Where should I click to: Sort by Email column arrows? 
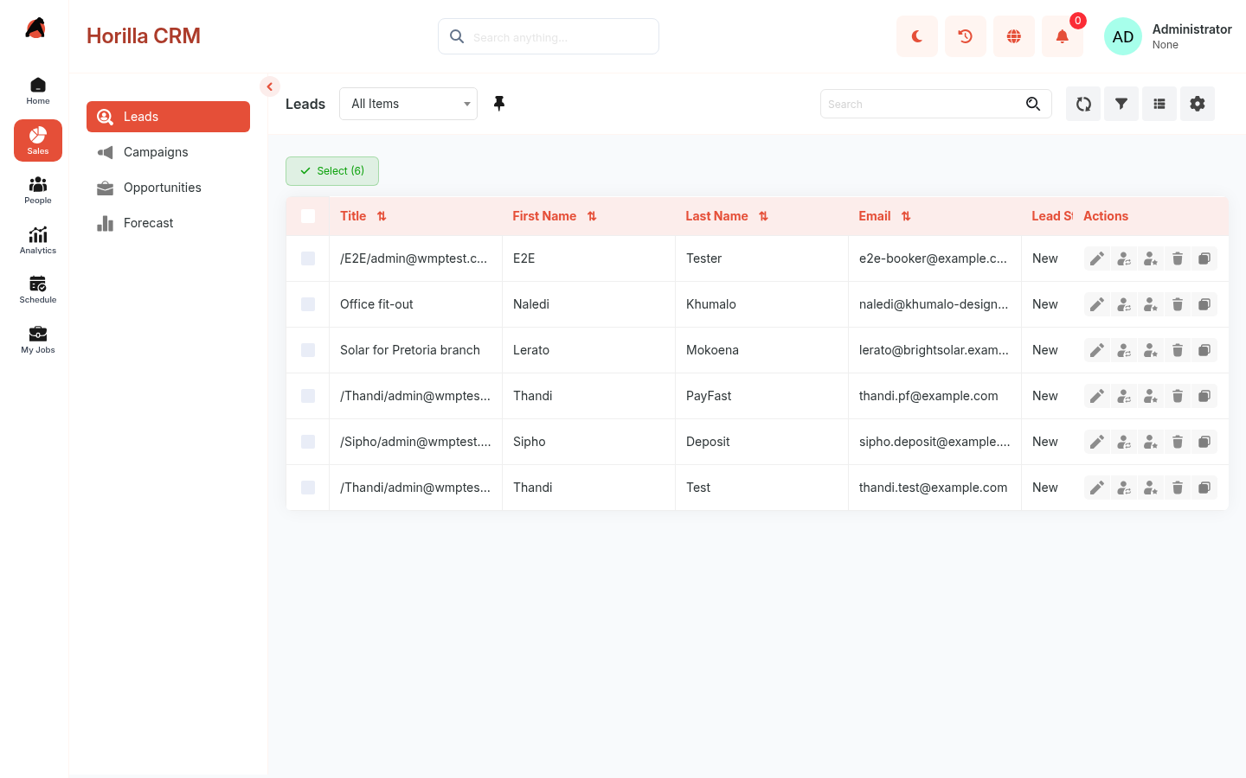click(906, 216)
